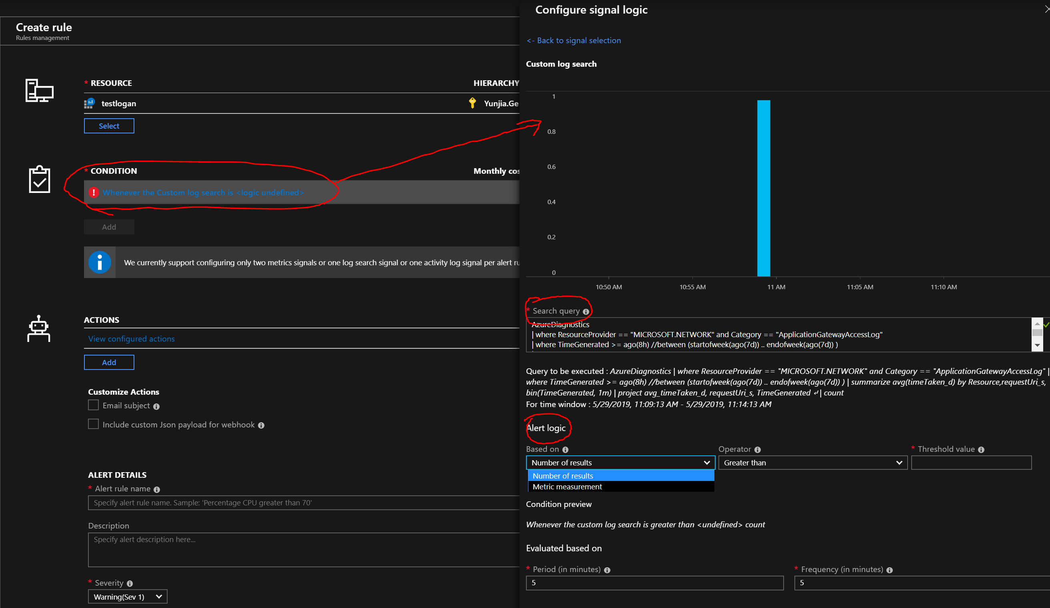This screenshot has width=1050, height=608.
Task: Click info icon next to Severity
Action: pos(130,584)
